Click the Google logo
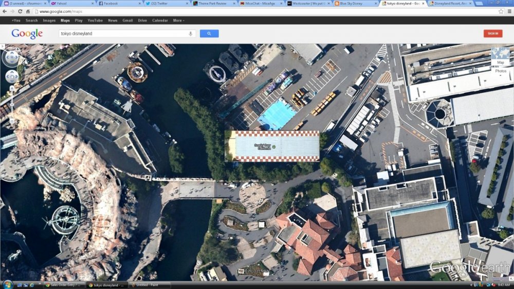514x289 pixels. click(27, 34)
